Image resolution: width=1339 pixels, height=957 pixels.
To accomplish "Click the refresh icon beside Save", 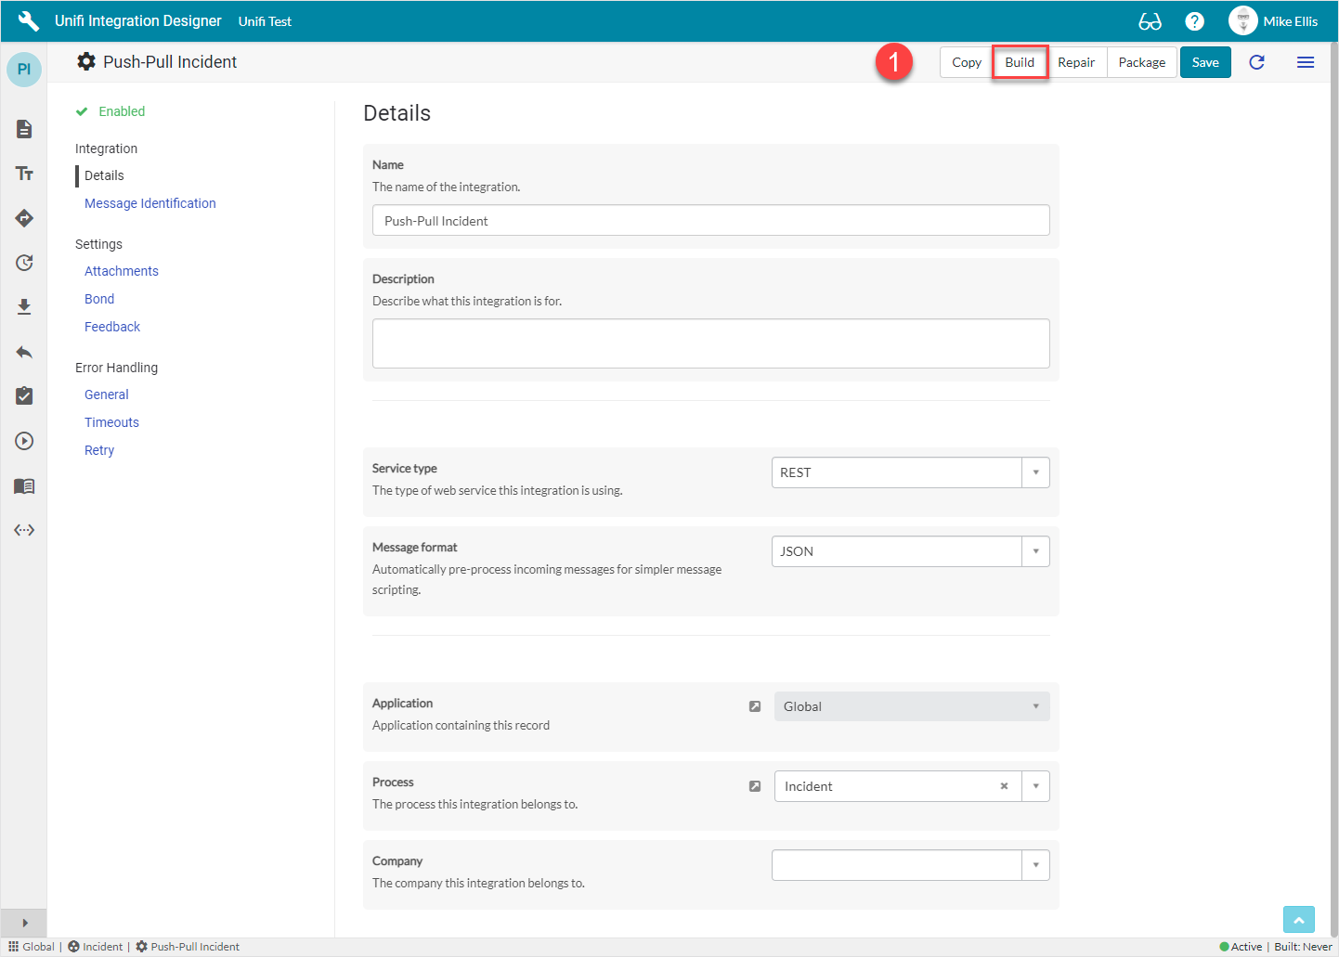I will point(1256,62).
